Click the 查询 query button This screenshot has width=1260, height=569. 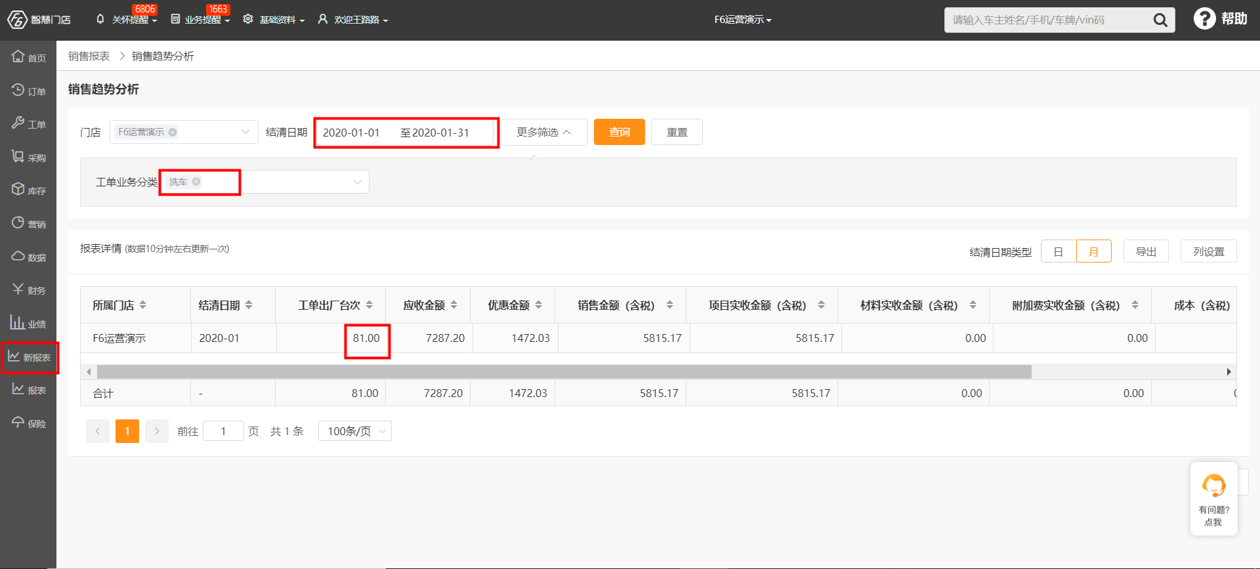(619, 132)
